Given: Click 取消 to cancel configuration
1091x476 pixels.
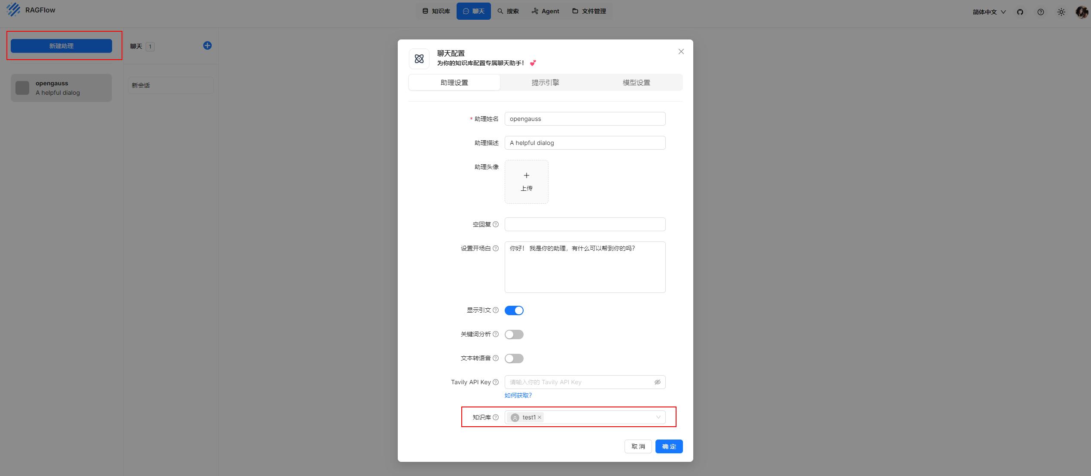Looking at the screenshot, I should (638, 446).
